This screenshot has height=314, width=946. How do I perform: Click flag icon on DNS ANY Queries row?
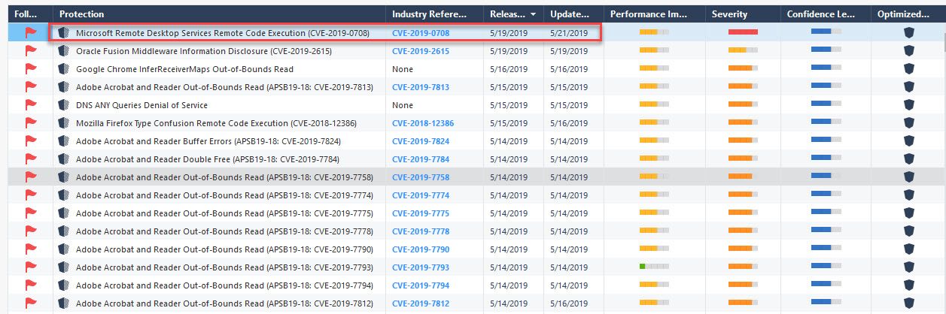[31, 104]
